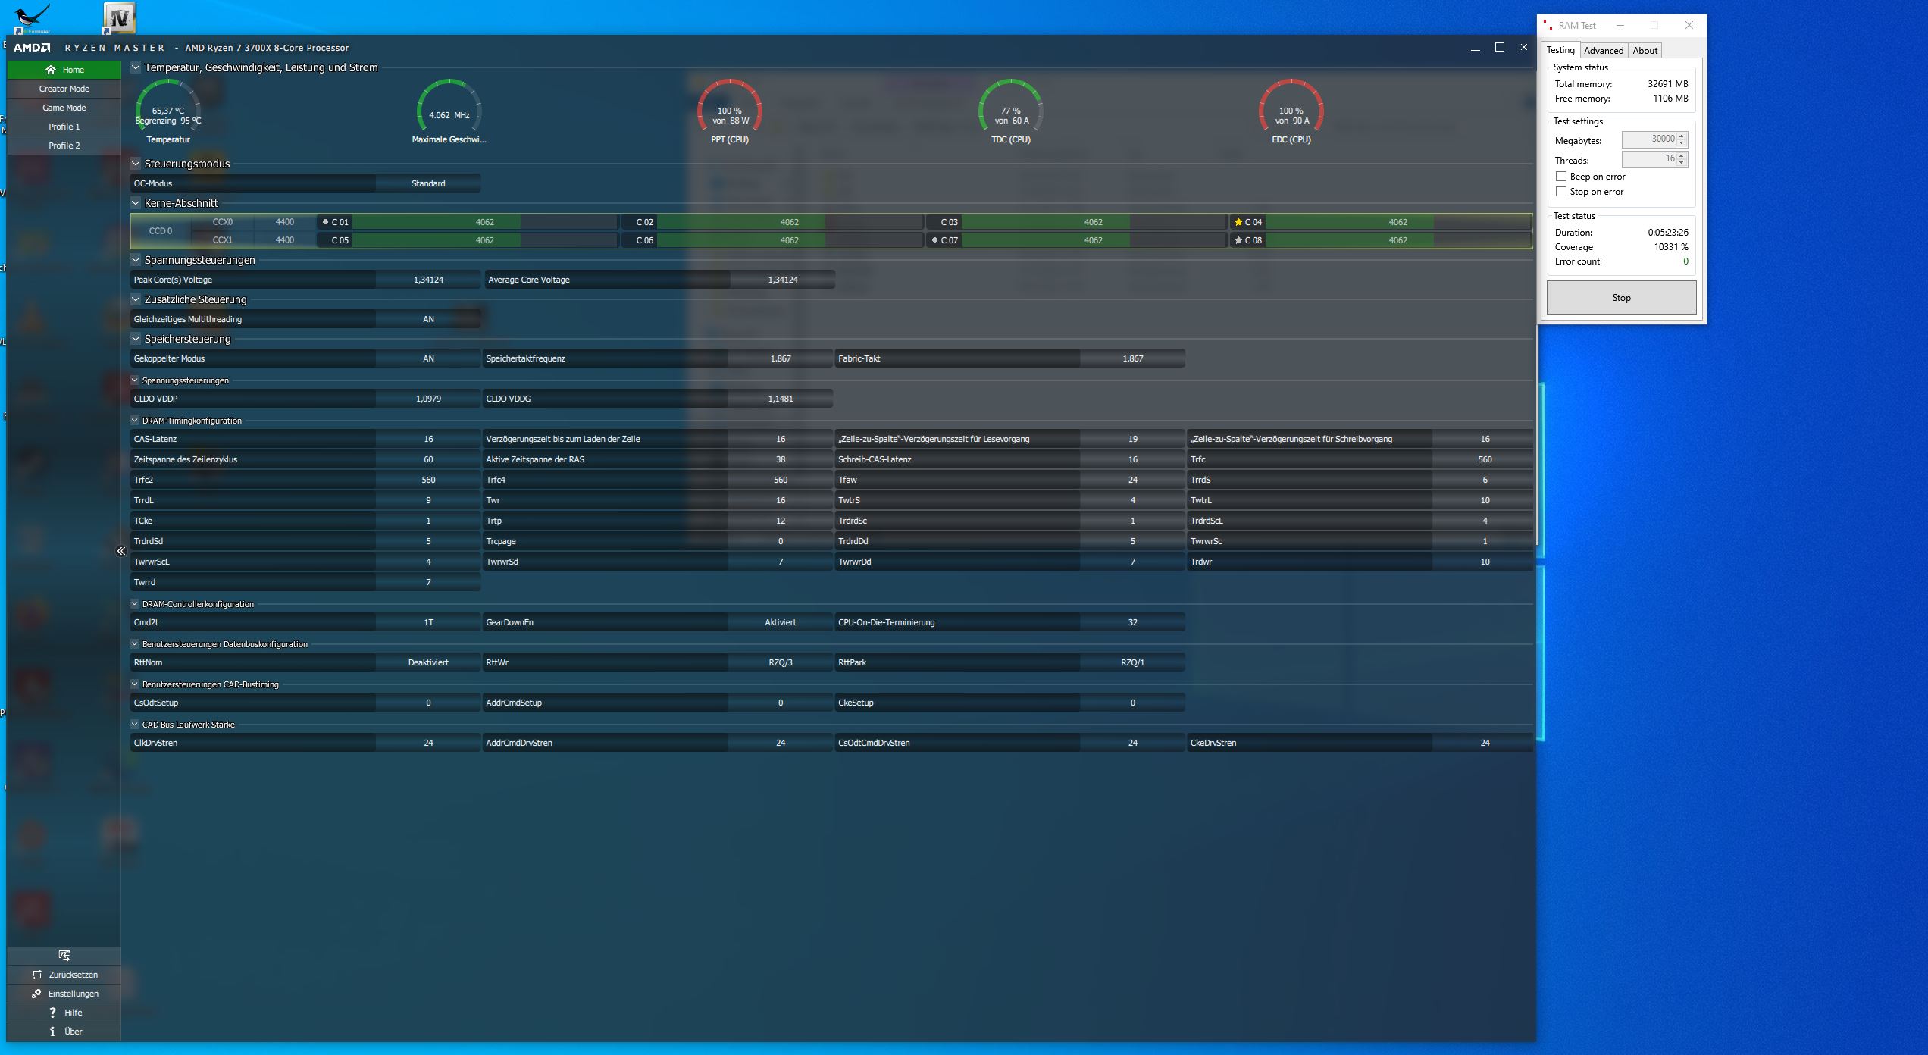Viewport: 1928px width, 1055px height.
Task: Click the Home icon in sidebar
Action: point(51,70)
